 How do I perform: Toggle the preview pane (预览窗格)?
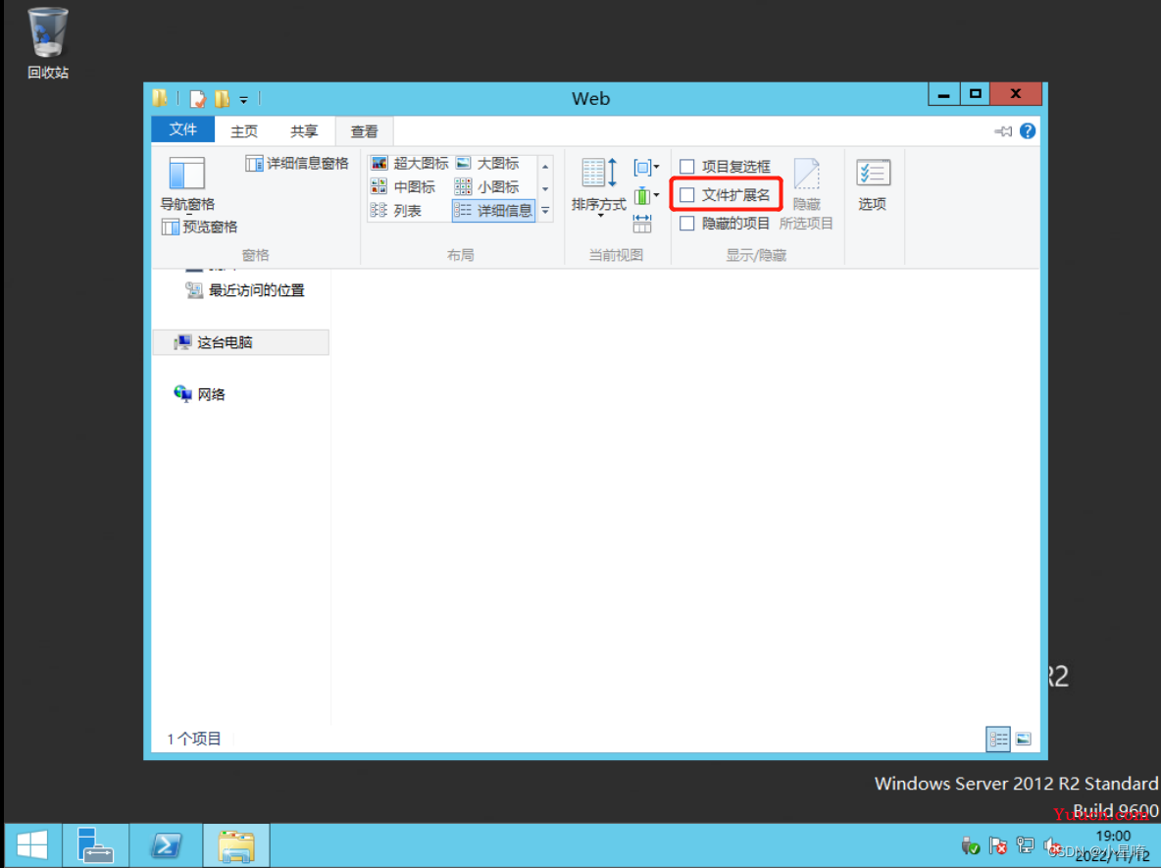(x=199, y=227)
